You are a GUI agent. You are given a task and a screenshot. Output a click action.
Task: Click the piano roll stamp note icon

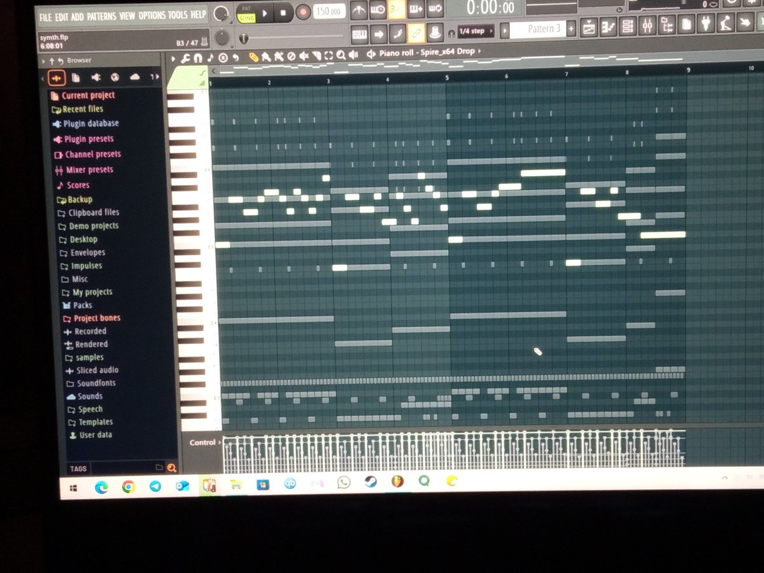[x=210, y=58]
